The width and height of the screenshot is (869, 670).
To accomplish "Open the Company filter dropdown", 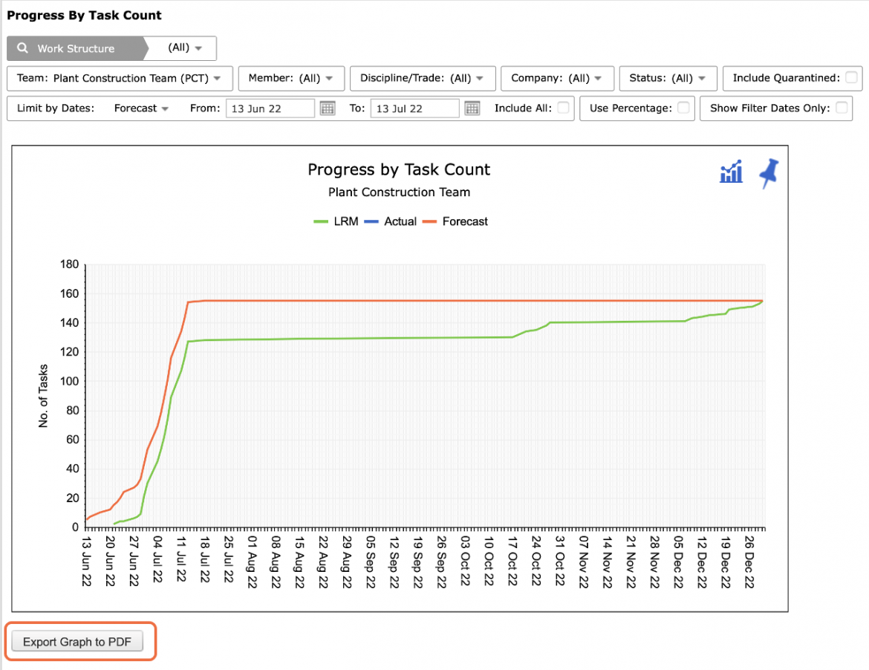I will [557, 78].
